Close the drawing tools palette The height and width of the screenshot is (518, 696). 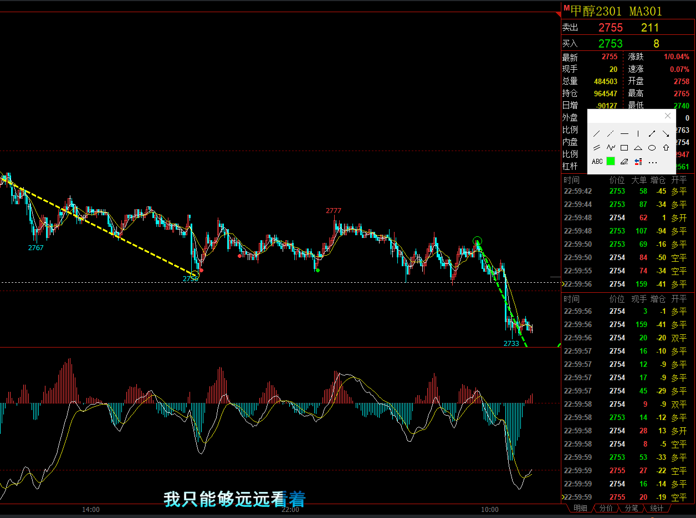pos(668,116)
